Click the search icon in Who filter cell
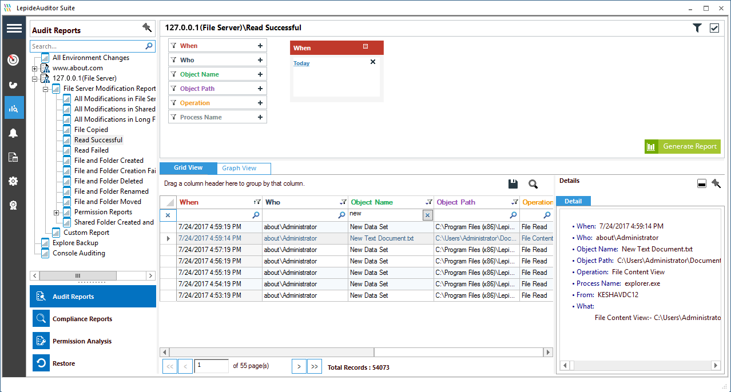 point(341,215)
